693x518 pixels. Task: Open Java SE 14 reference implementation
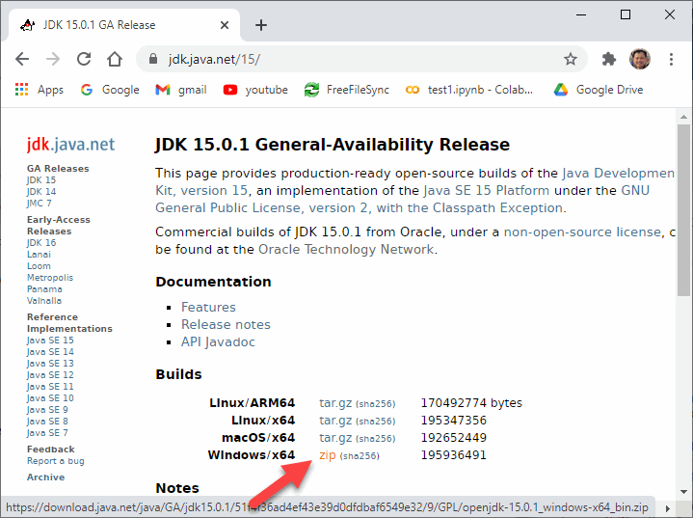click(x=50, y=352)
